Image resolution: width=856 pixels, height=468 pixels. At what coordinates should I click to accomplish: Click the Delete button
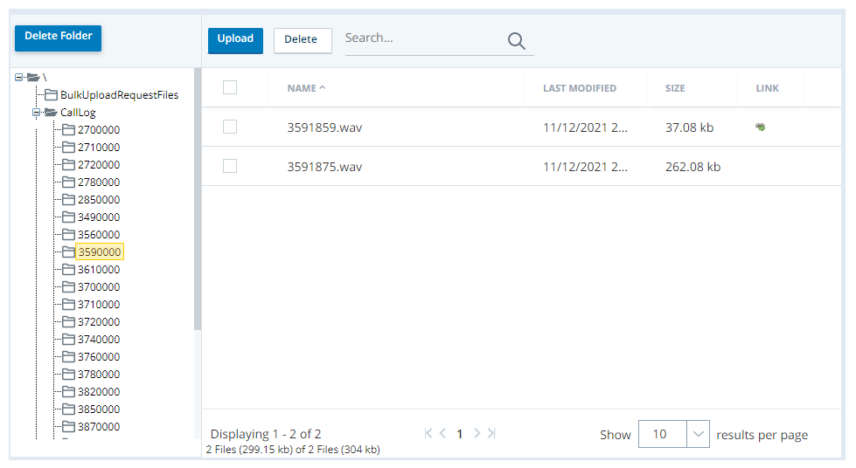point(303,40)
